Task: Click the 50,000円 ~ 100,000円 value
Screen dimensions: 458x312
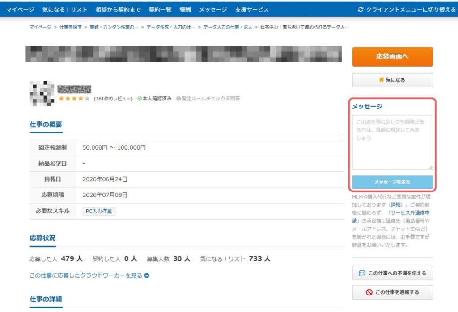Action: [x=114, y=148]
